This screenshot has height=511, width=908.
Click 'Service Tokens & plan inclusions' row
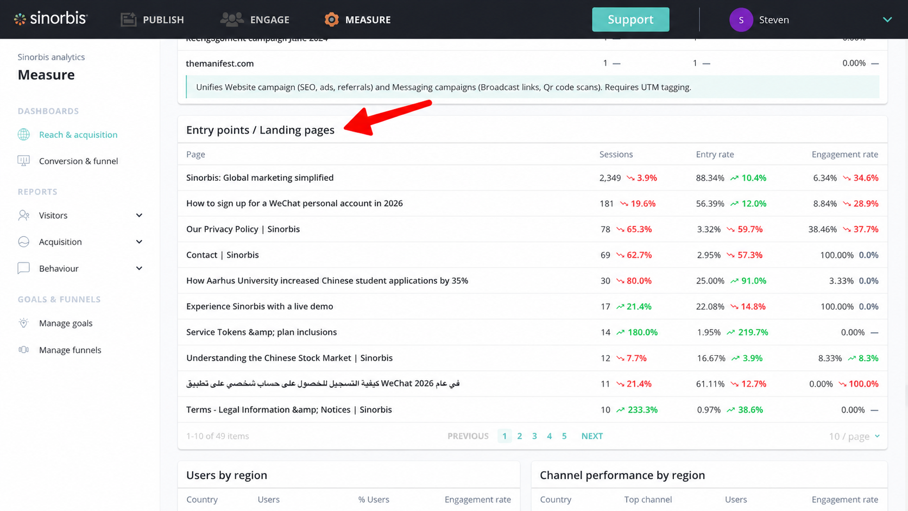[532, 332]
